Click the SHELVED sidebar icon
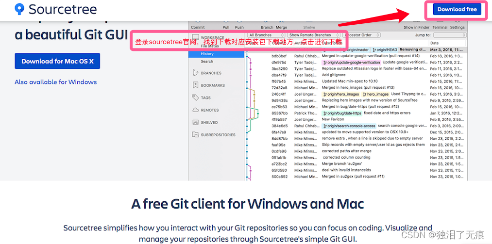This screenshot has height=244, width=492. point(195,122)
